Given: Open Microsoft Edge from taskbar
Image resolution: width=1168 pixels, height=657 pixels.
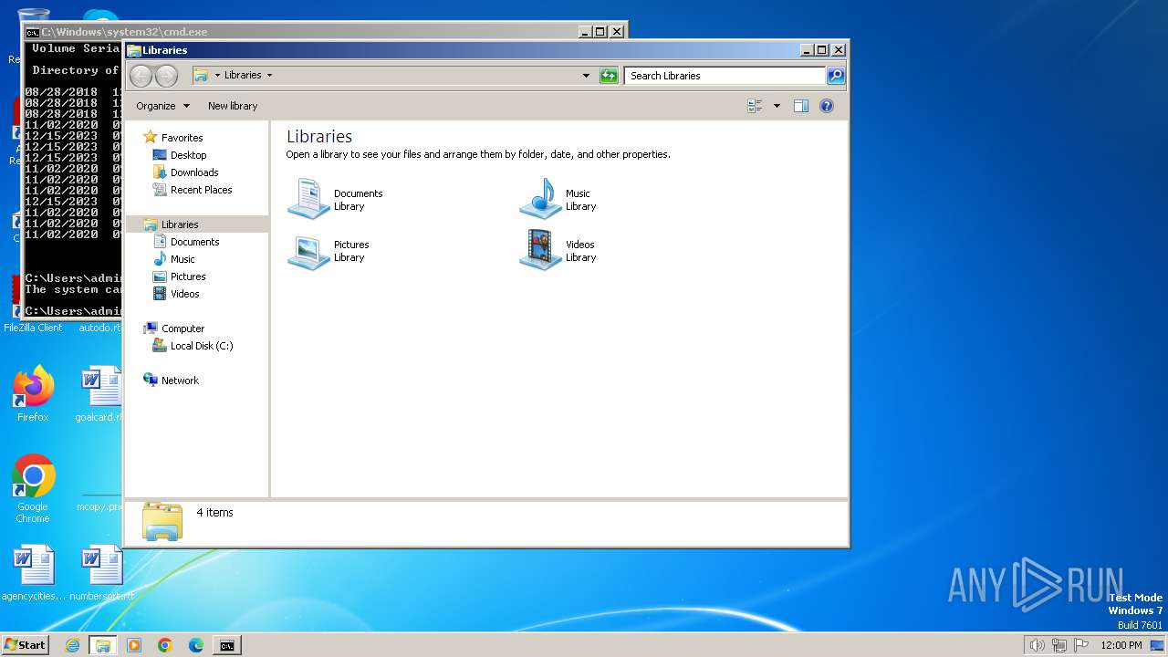Looking at the screenshot, I should click(x=196, y=645).
